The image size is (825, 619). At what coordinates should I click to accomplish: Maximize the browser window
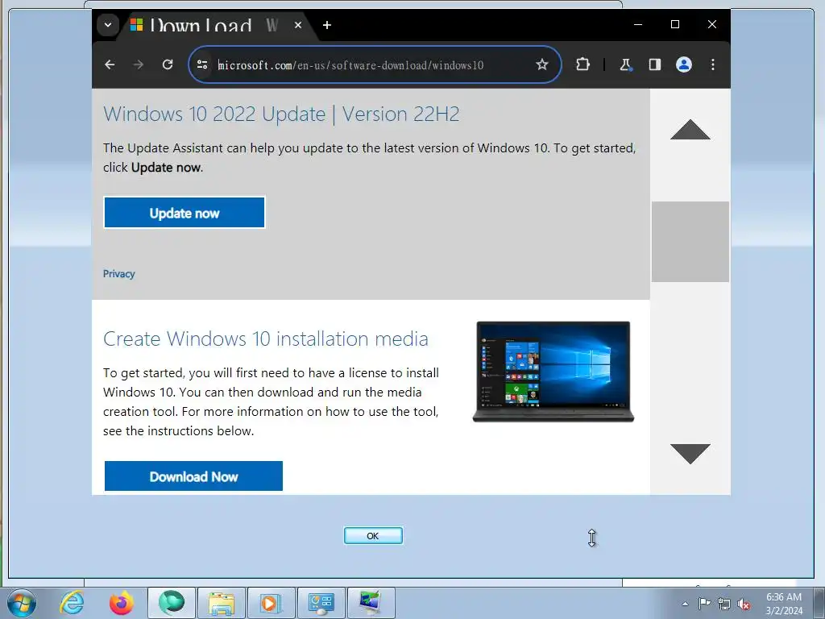[675, 24]
